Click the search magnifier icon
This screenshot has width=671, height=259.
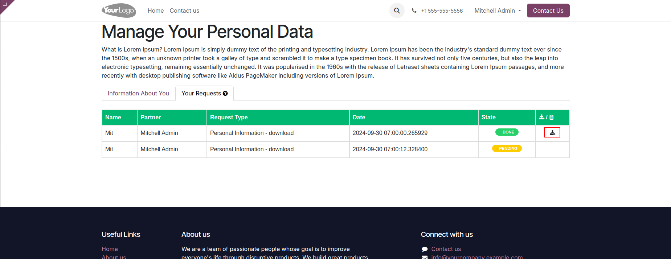coord(397,11)
